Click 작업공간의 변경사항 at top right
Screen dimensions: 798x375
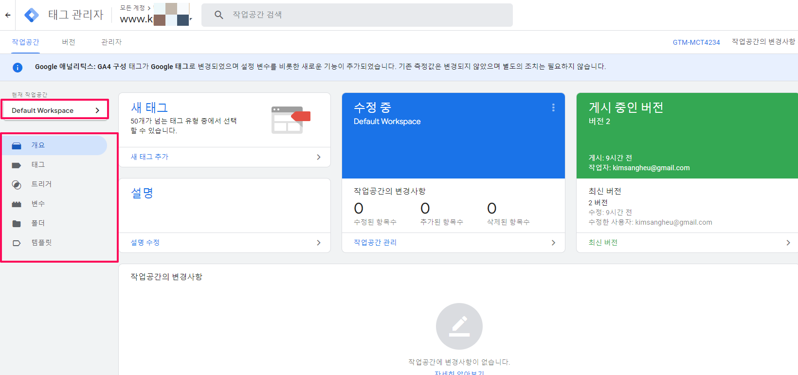[763, 42]
